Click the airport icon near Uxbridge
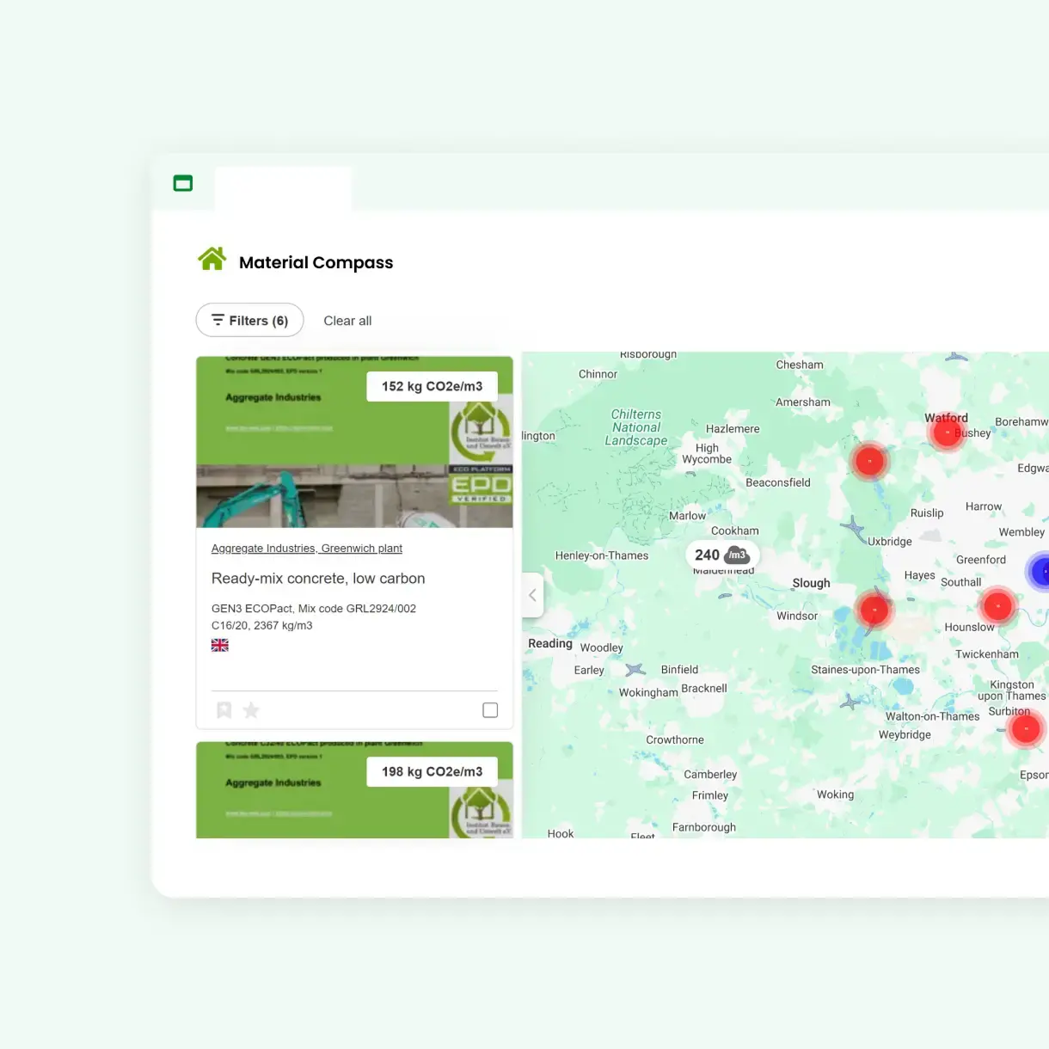 853,530
